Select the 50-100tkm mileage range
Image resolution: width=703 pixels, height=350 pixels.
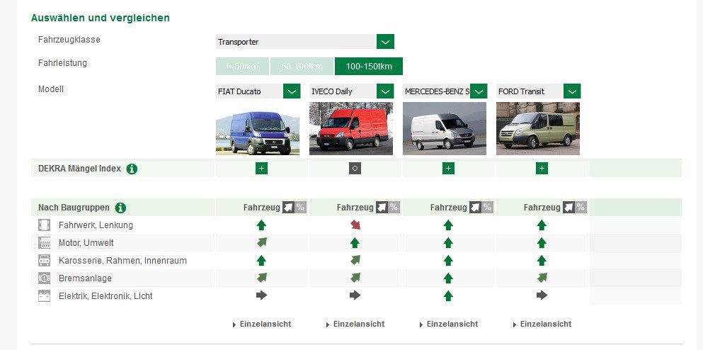coord(302,67)
